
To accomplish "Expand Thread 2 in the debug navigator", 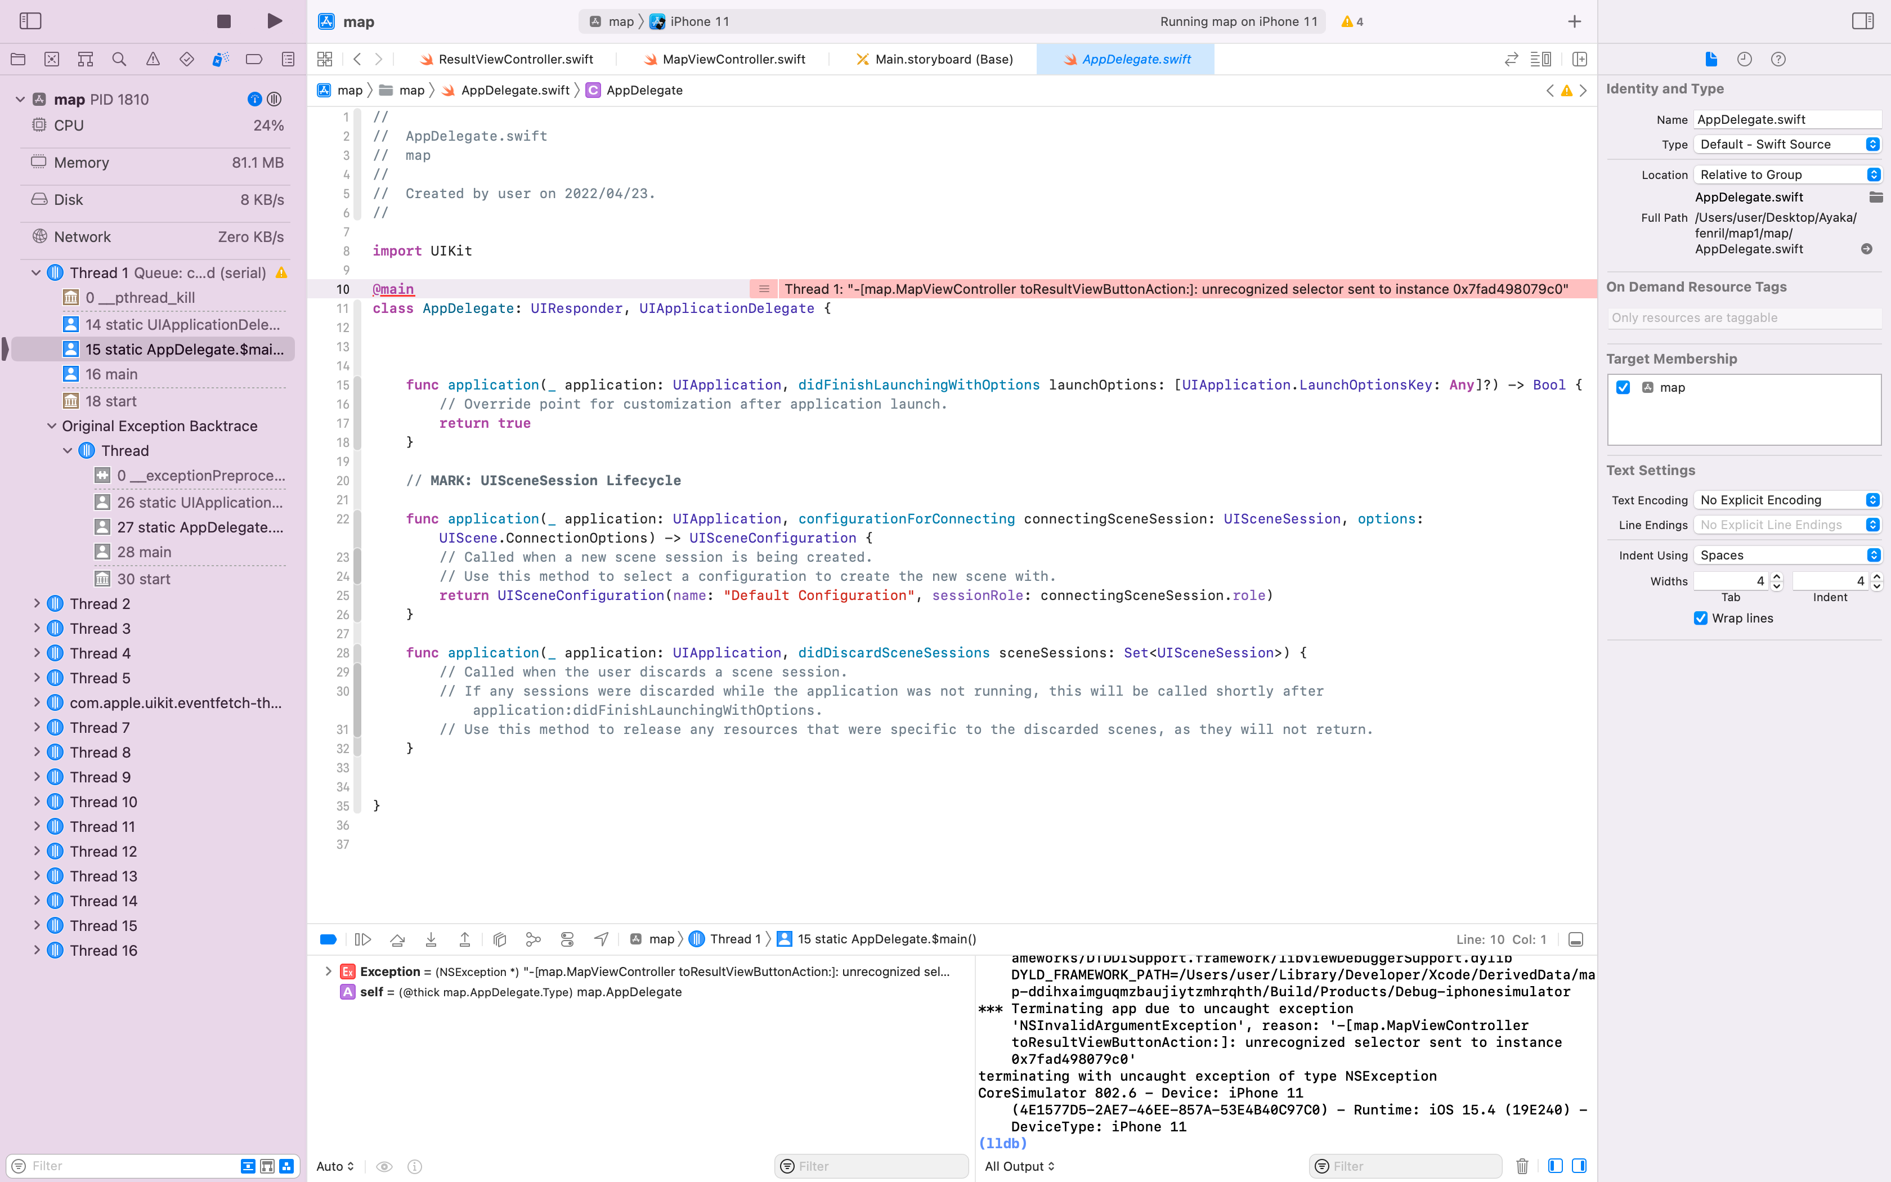I will tap(36, 603).
